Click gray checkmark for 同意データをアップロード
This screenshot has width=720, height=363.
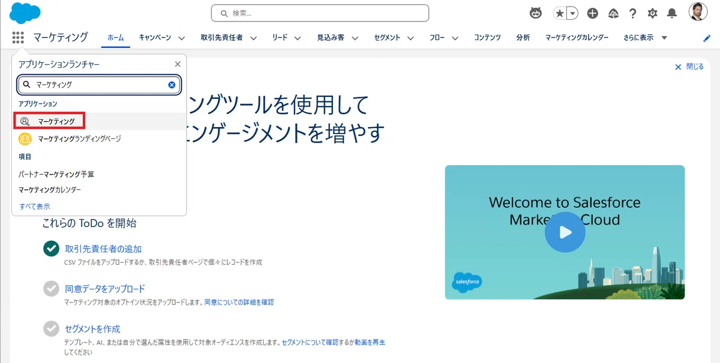coord(51,289)
